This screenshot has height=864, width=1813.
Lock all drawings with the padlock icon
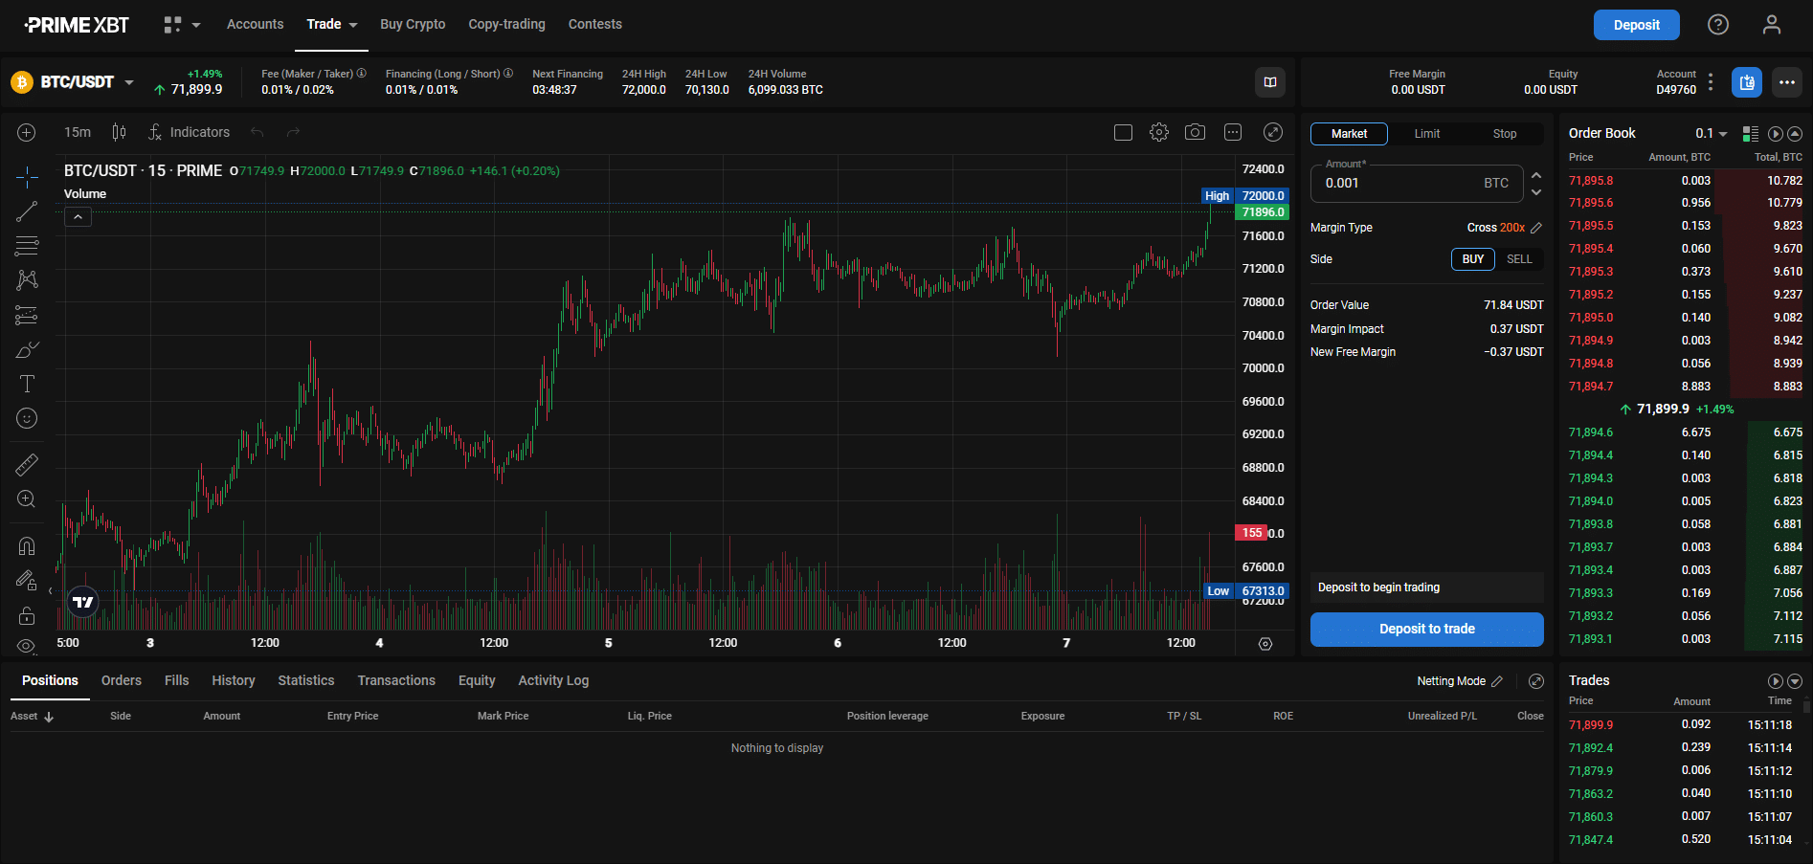click(26, 615)
